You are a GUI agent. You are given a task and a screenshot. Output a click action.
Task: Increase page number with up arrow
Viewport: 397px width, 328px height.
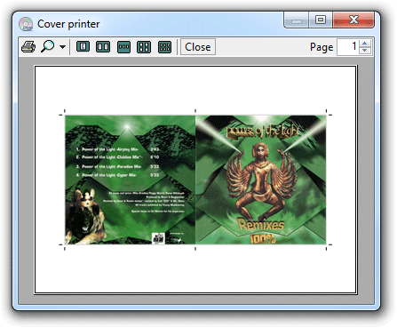click(365, 44)
